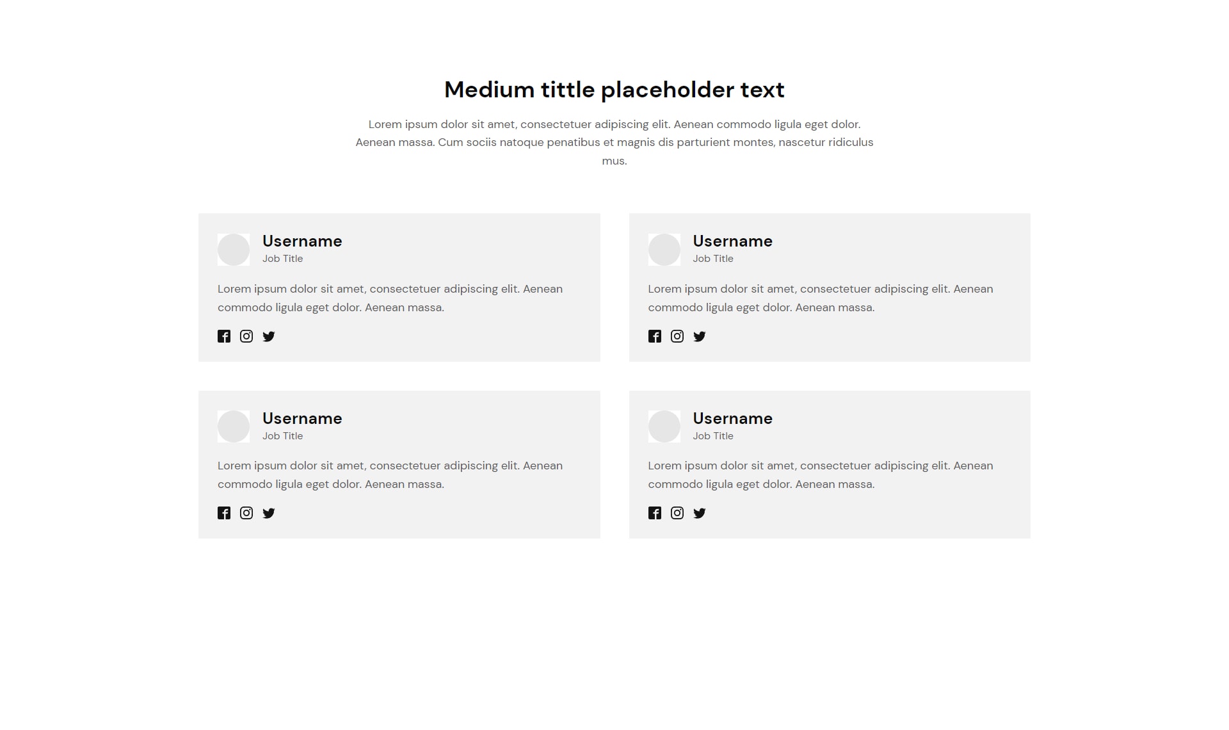Click avatar circle in bottom-left card
Screen dimensions: 1229x730
click(x=234, y=426)
